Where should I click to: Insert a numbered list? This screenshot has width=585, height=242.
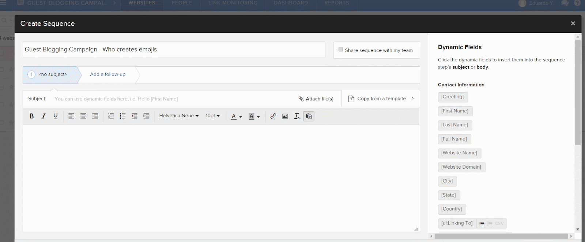pos(111,116)
